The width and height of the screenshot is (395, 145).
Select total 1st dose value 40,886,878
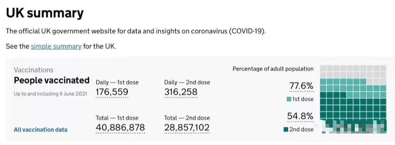120,127
